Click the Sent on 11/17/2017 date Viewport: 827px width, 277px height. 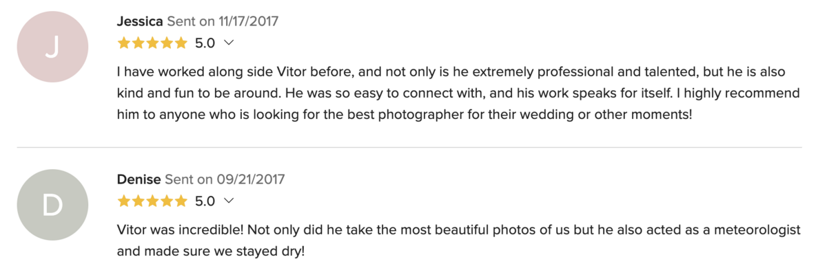point(223,21)
